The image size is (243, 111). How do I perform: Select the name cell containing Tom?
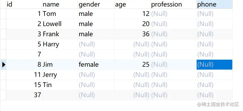[60, 14]
